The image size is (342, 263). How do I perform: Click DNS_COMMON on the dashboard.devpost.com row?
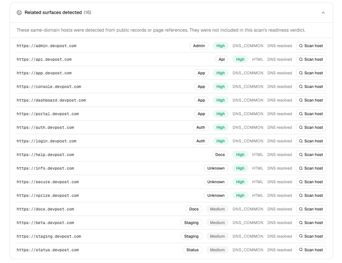(248, 100)
